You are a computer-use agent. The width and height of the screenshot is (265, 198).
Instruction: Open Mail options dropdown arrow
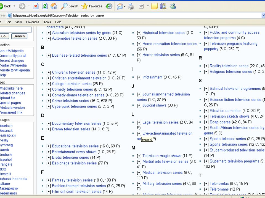[124, 6]
